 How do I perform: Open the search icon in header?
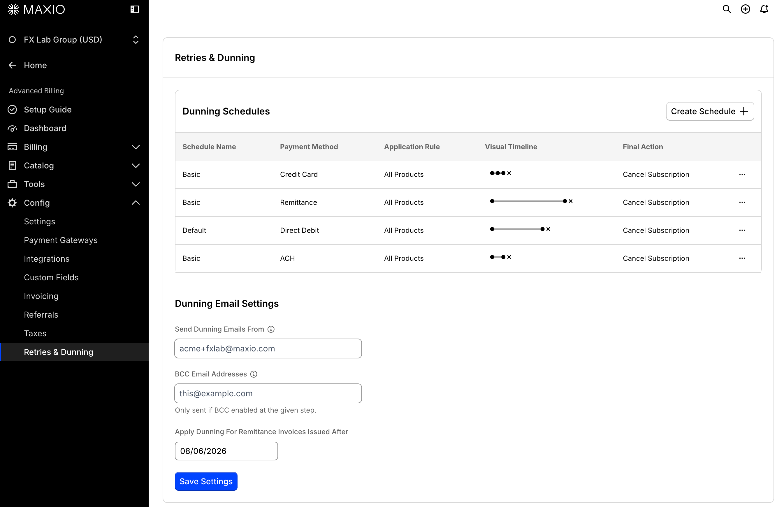tap(726, 9)
